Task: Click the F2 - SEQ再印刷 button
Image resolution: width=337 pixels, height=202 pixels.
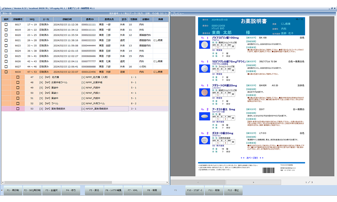Action: pos(32,191)
